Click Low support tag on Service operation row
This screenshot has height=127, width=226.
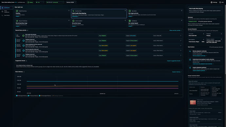[x=131, y=50]
